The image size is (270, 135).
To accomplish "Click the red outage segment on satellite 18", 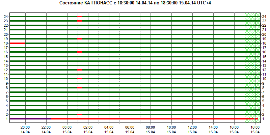I will pyautogui.click(x=17, y=43).
